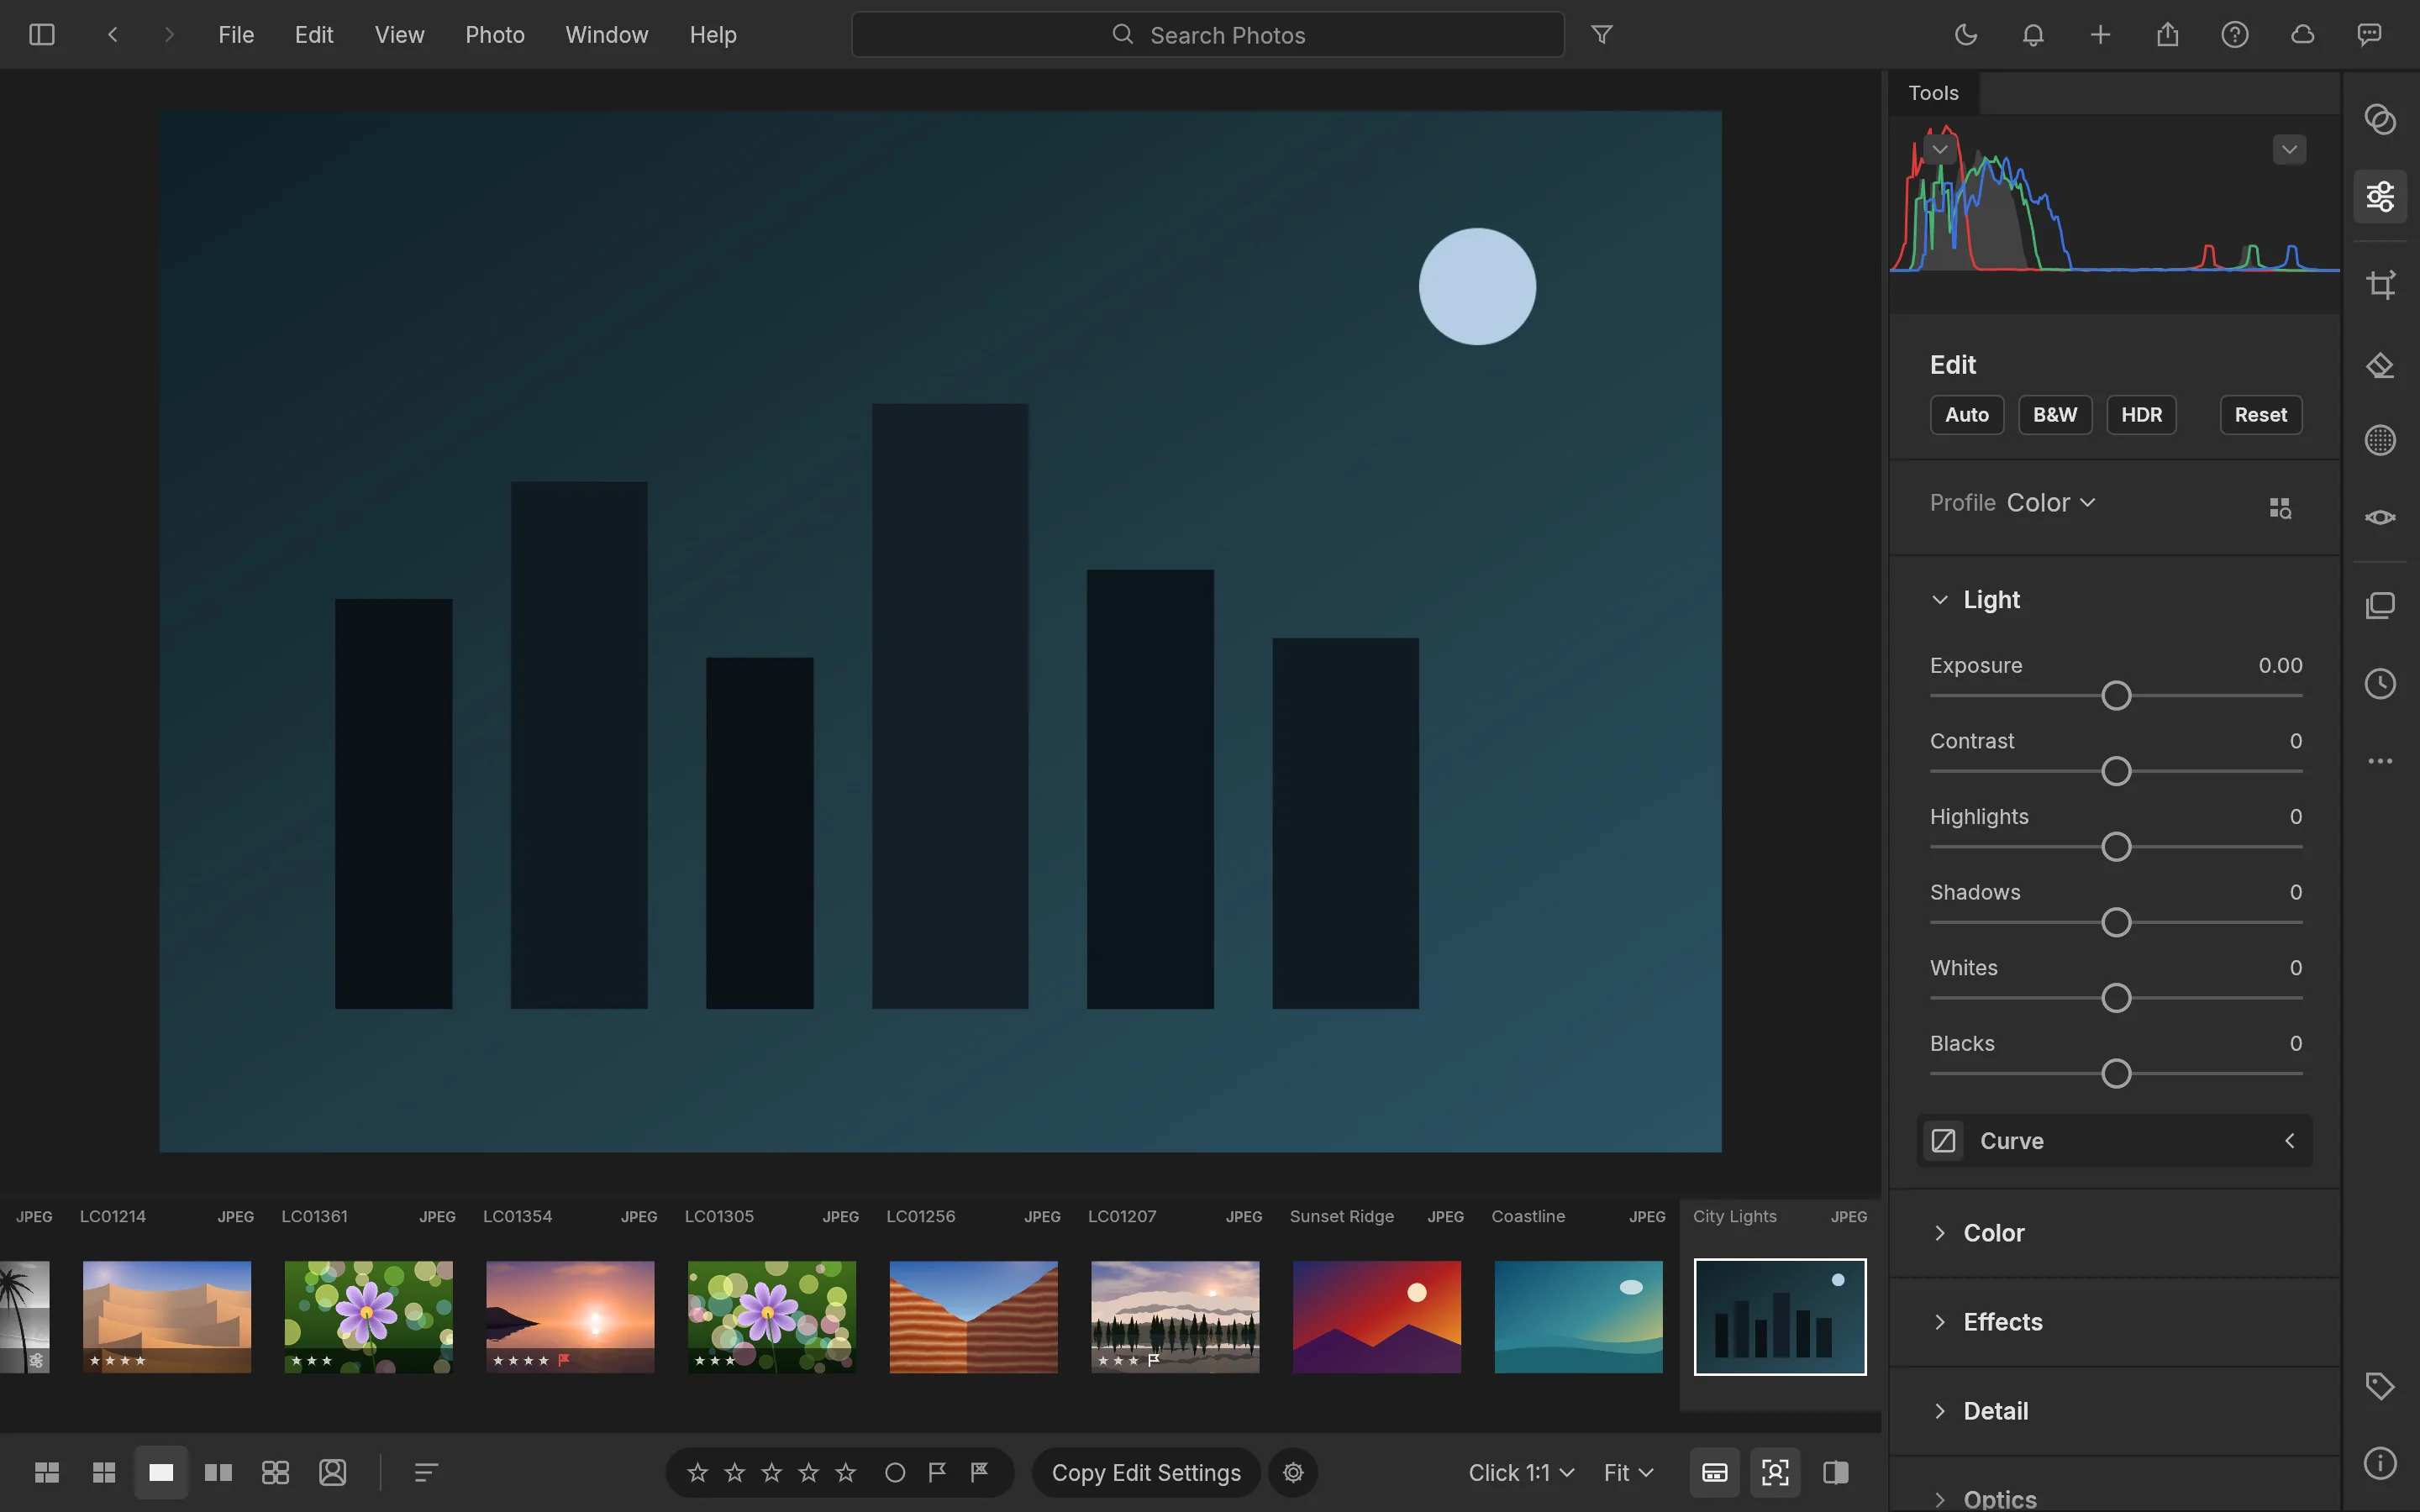Click the Search Photos field
Screen dimensions: 2420x1512
coord(1207,35)
